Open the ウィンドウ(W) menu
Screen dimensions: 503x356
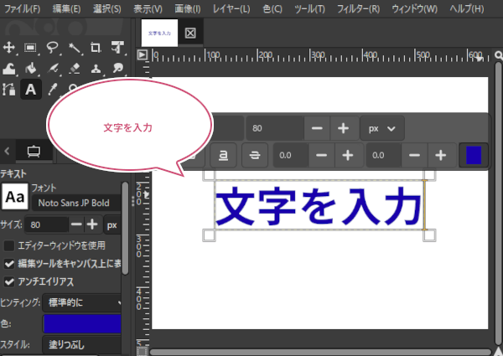pos(414,8)
